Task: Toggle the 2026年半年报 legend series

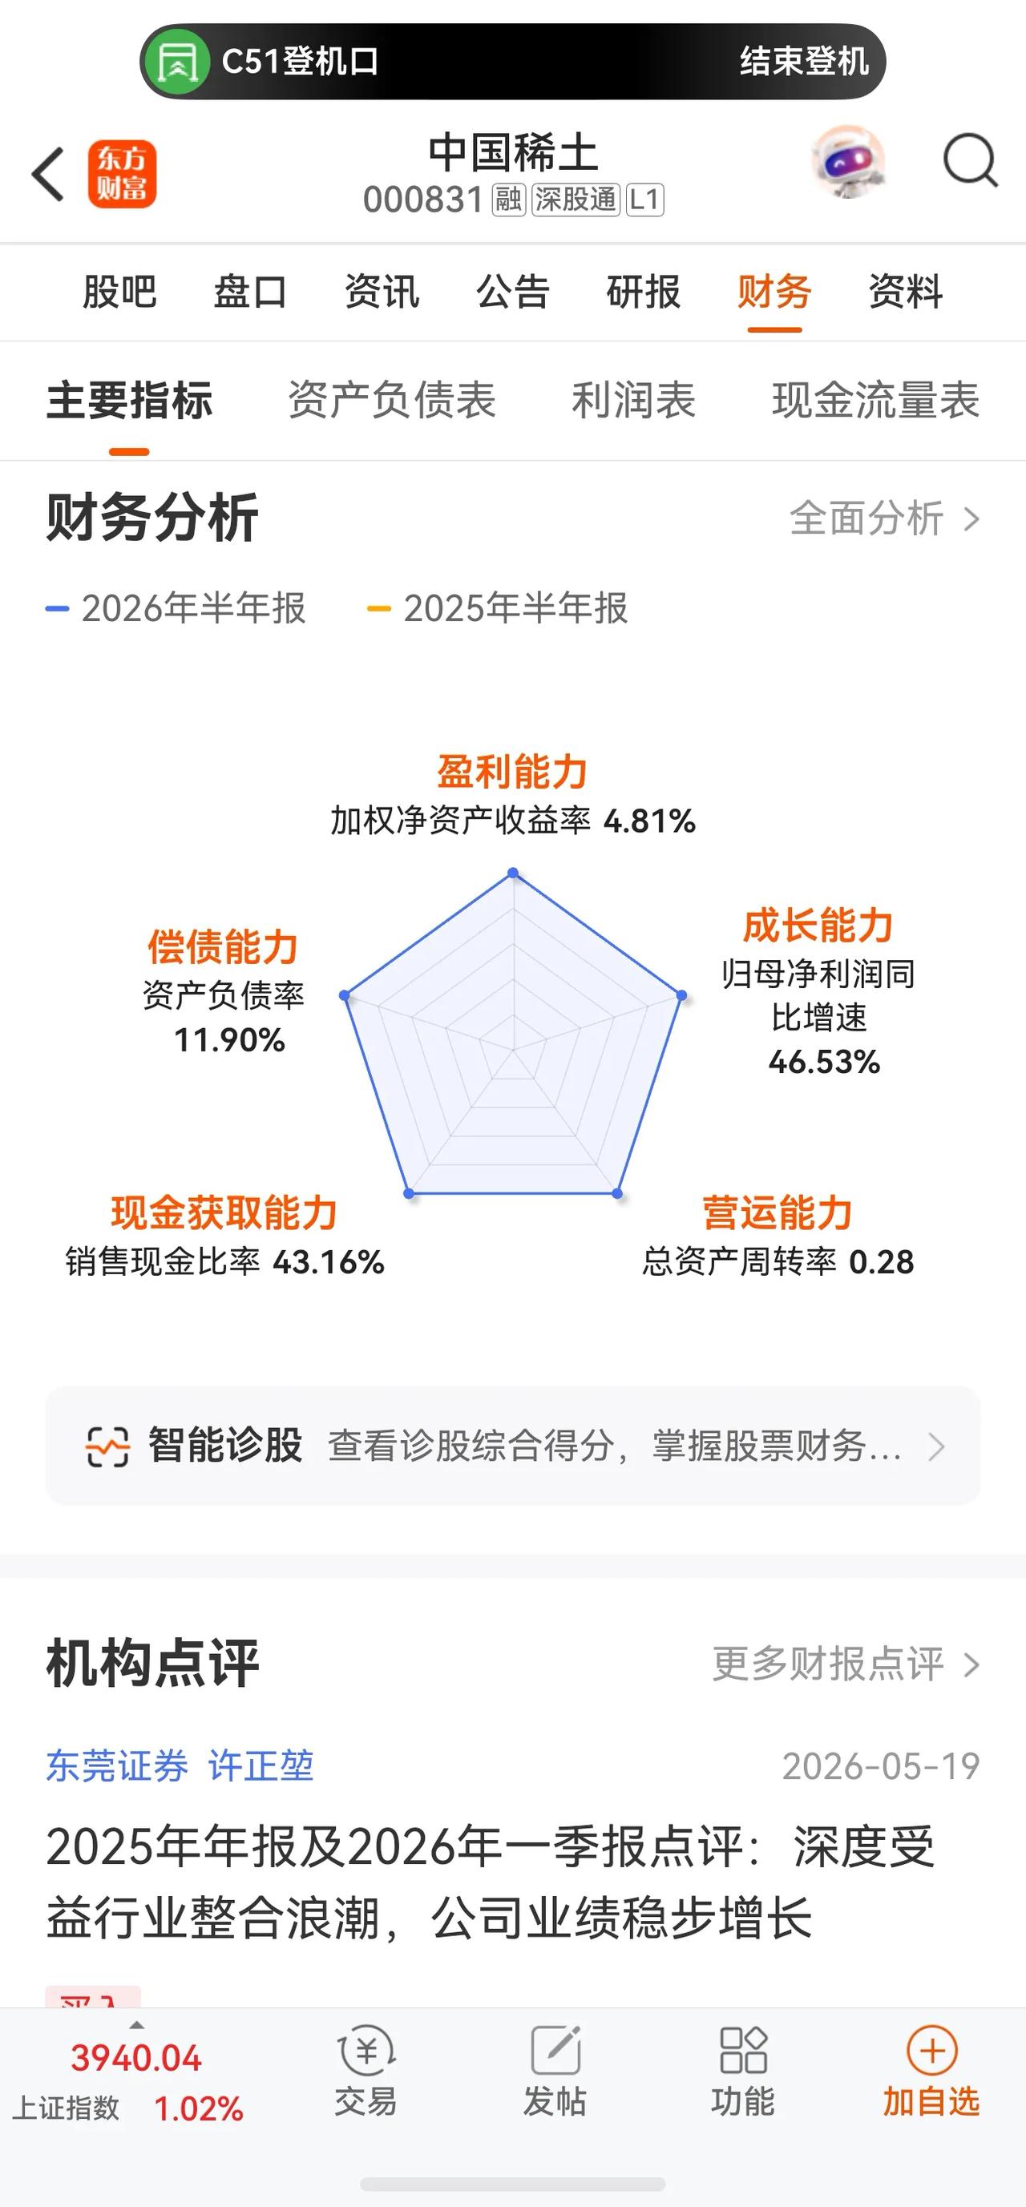Action: pyautogui.click(x=176, y=608)
